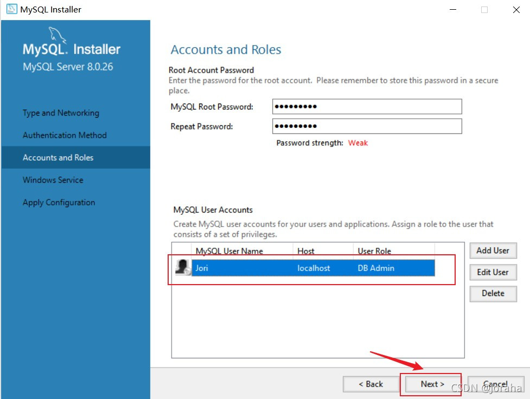This screenshot has width=530, height=399.
Task: Cancel the installer configuration
Action: (x=495, y=384)
